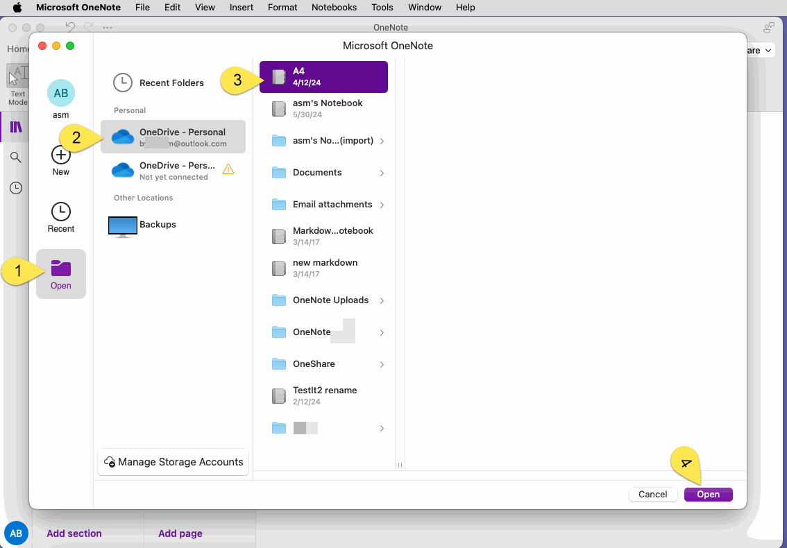Expand the OneShare folder chevron
Viewport: 787px width, 548px height.
tap(382, 364)
